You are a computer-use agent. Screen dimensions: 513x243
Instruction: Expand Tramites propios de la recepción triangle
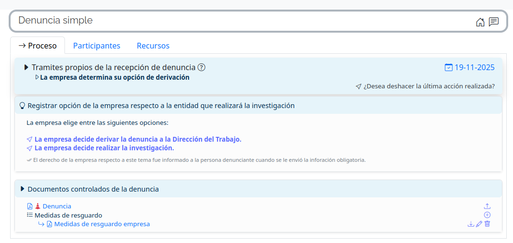[x=26, y=68]
